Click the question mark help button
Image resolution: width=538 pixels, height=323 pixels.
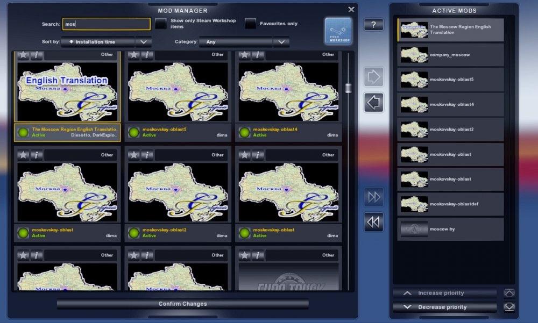[373, 25]
